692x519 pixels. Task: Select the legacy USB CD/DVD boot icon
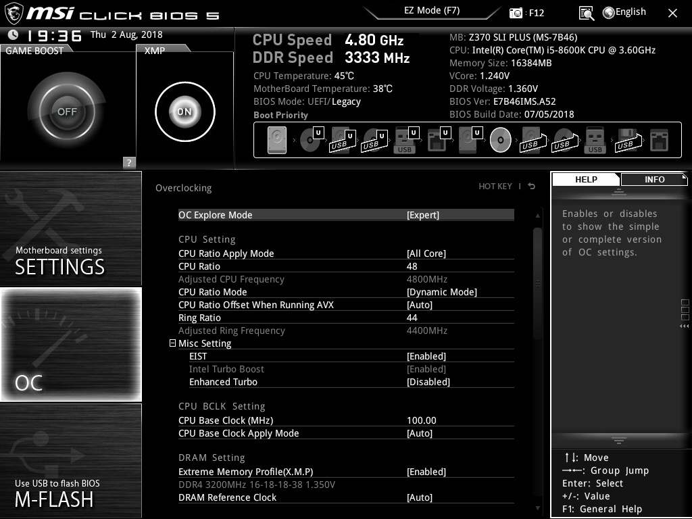565,141
